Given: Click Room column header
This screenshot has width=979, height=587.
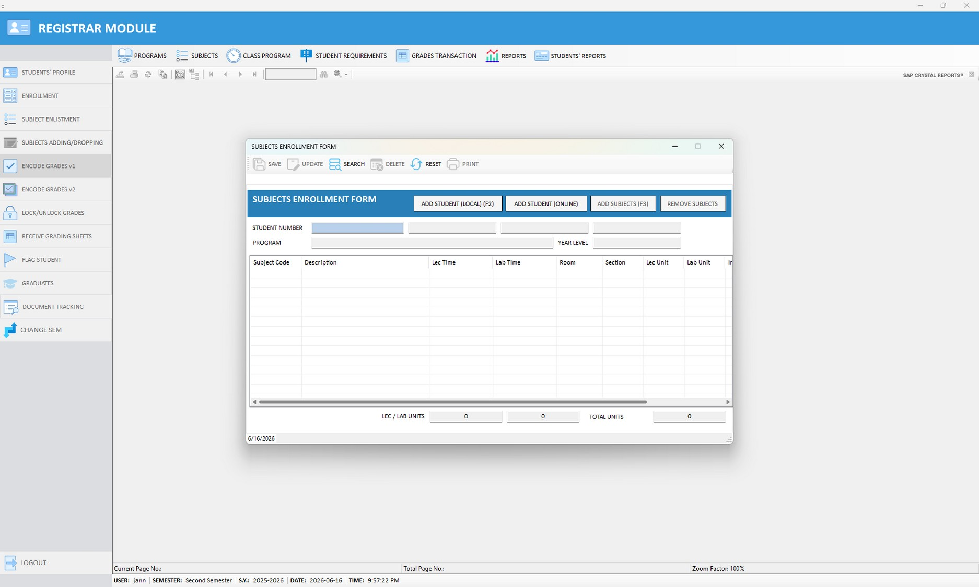Looking at the screenshot, I should [x=579, y=262].
